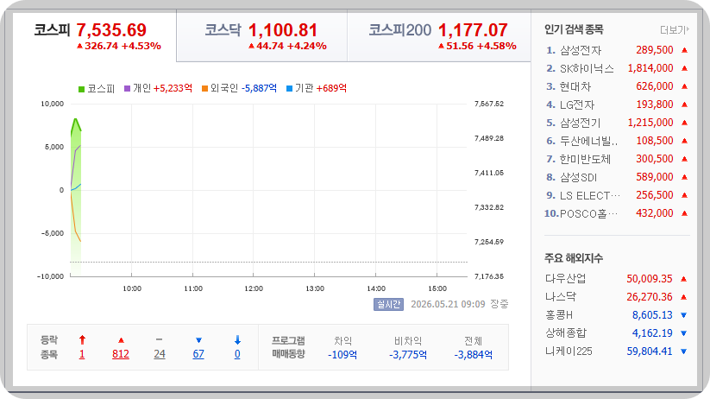Click the 프로그램 매매동향 label

288,347
